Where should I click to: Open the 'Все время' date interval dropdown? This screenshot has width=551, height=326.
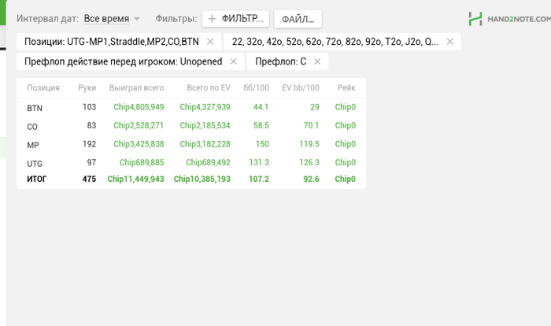pos(112,19)
